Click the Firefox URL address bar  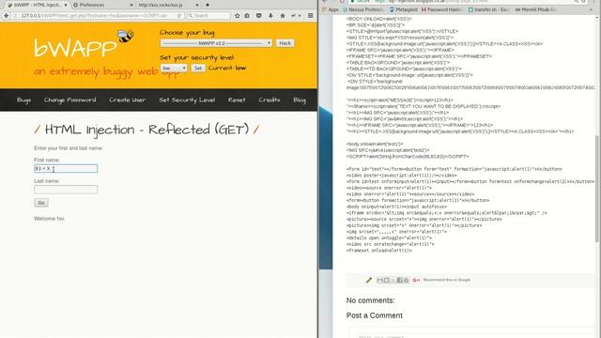click(x=93, y=16)
